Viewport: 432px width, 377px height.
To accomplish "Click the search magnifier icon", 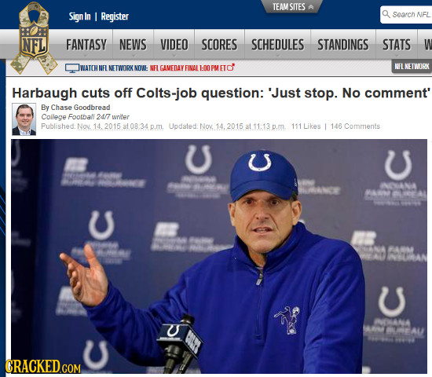I will [386, 14].
